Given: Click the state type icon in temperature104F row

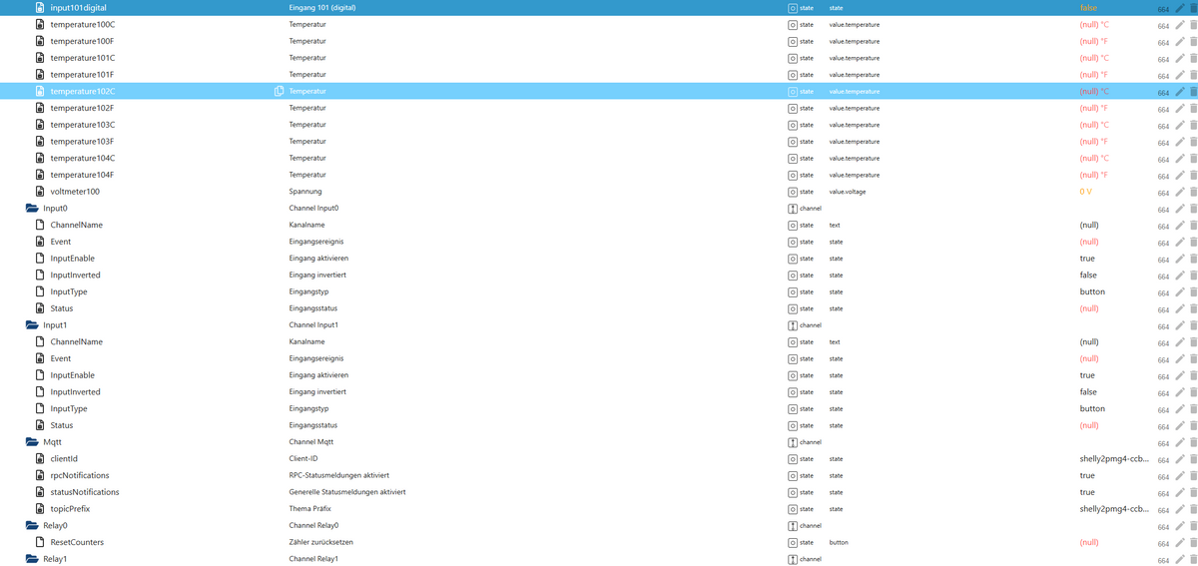Looking at the screenshot, I should 793,175.
